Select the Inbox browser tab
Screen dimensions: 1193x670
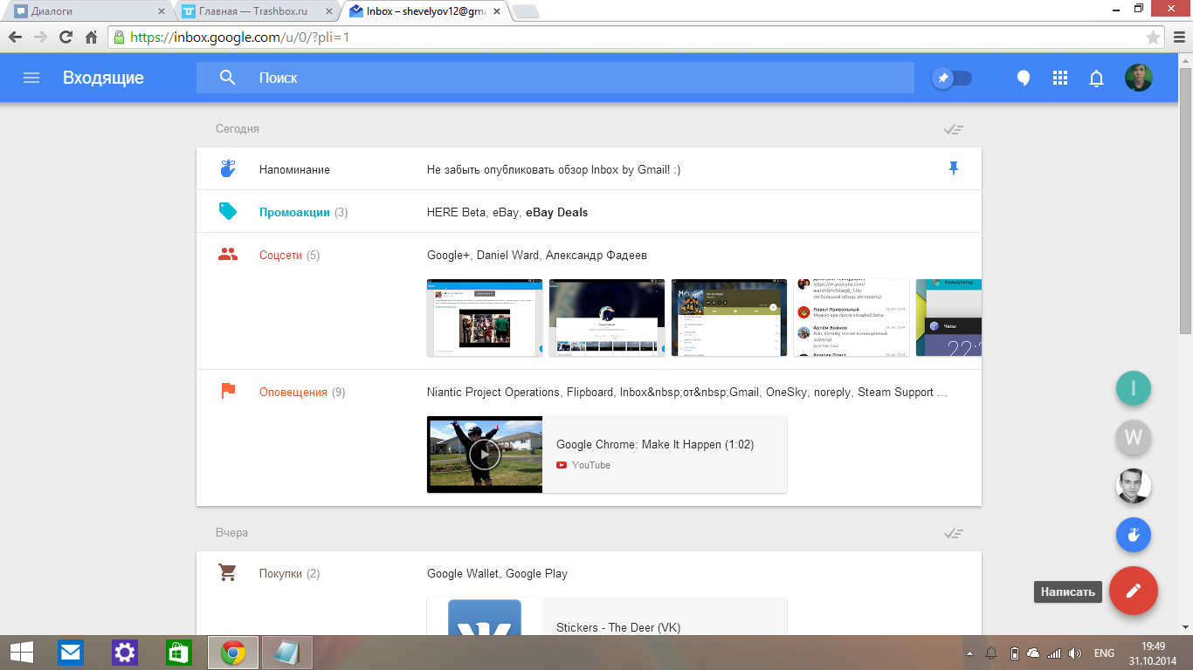[x=426, y=11]
